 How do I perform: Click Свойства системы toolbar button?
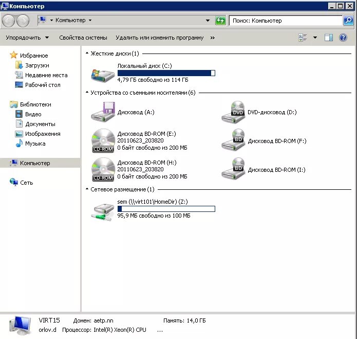click(x=83, y=38)
